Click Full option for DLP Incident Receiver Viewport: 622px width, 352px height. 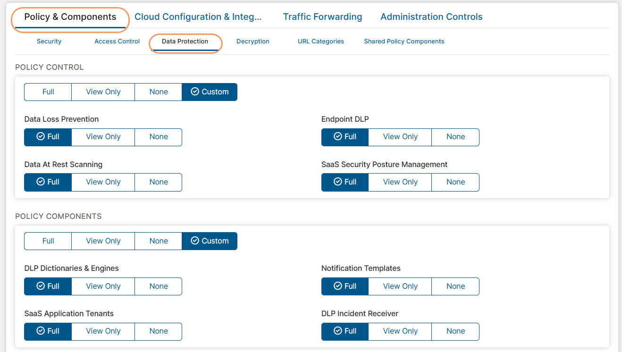point(345,331)
